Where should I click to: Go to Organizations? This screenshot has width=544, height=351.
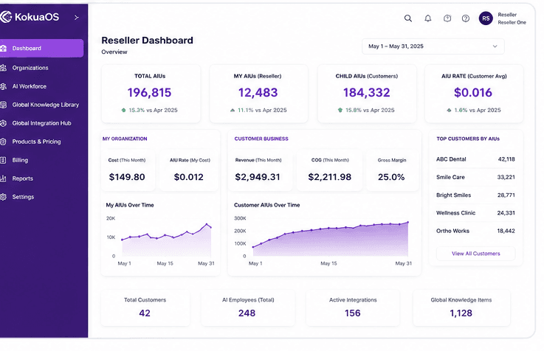click(30, 68)
